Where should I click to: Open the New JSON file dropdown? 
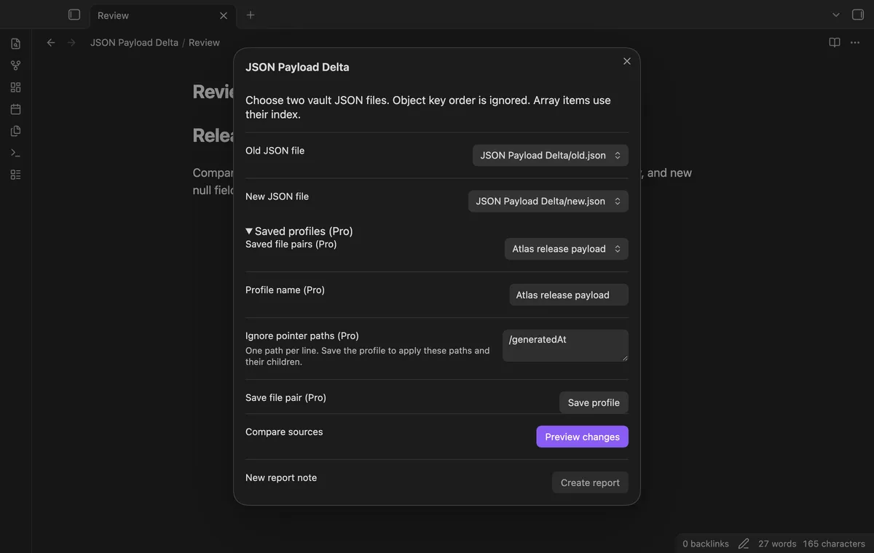[548, 201]
